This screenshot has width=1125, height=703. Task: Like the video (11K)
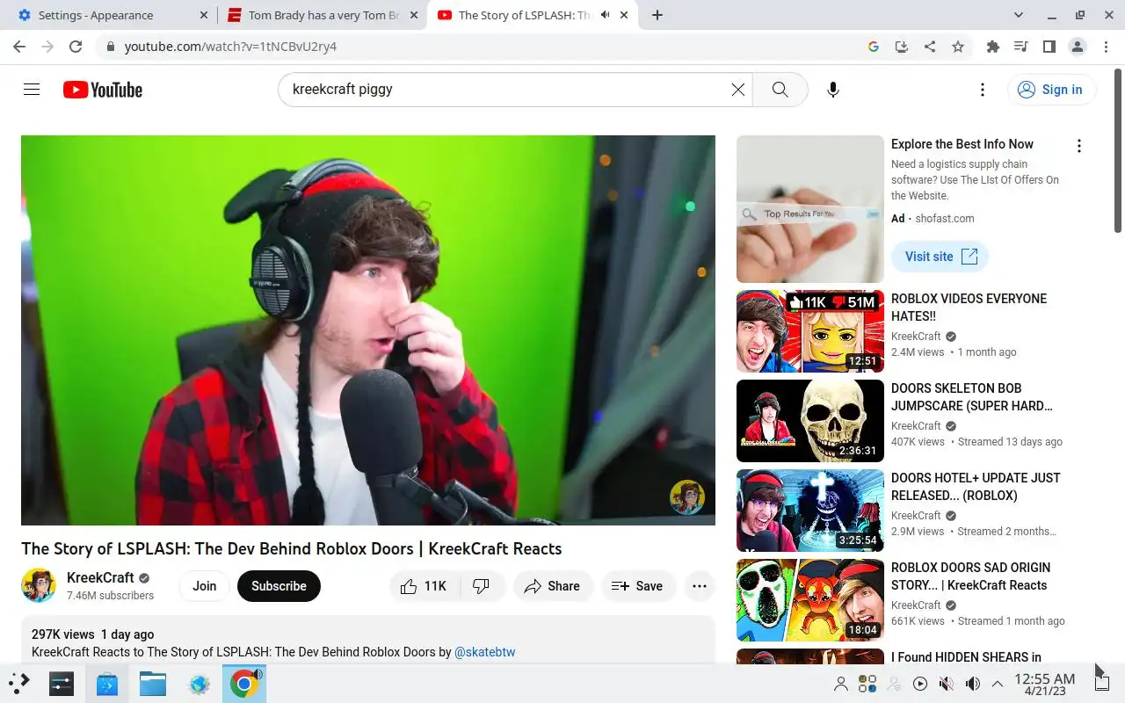point(424,586)
